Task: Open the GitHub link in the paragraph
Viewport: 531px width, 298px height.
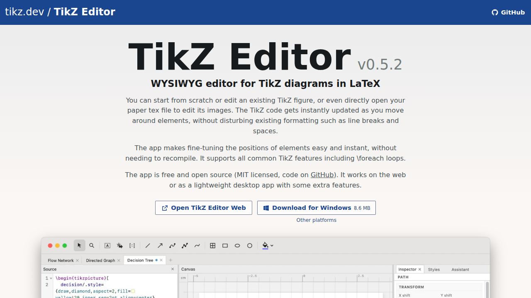Action: pos(322,175)
